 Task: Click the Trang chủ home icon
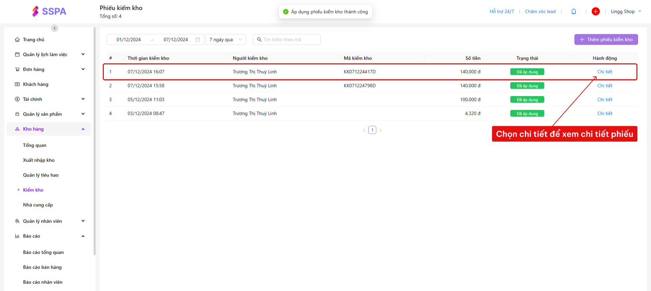17,40
